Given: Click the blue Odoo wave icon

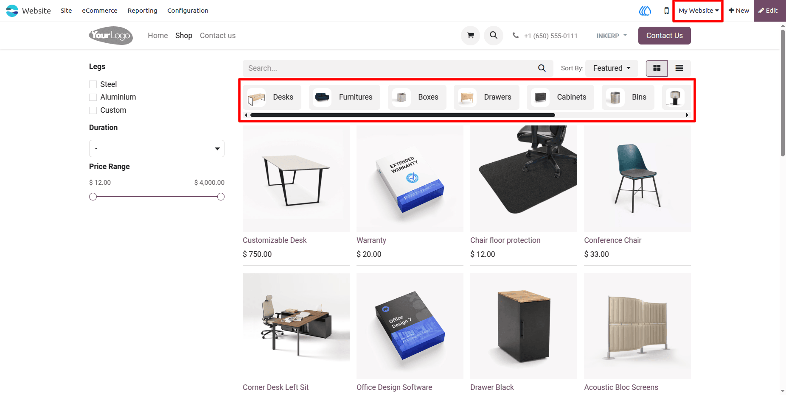Looking at the screenshot, I should coord(645,11).
